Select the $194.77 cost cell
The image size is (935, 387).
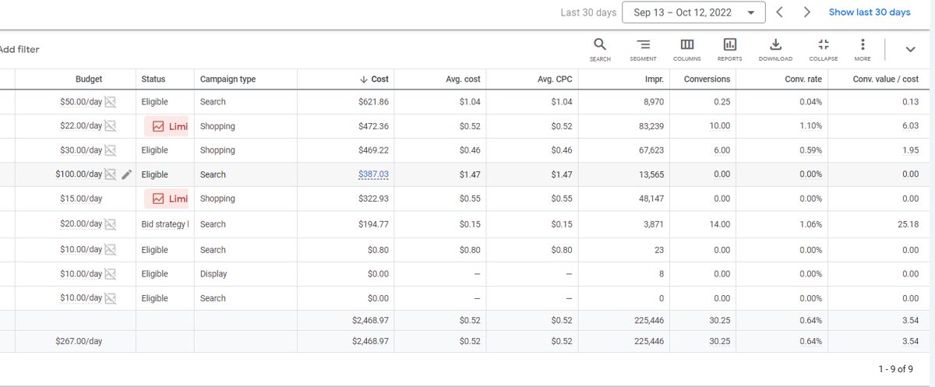point(373,224)
